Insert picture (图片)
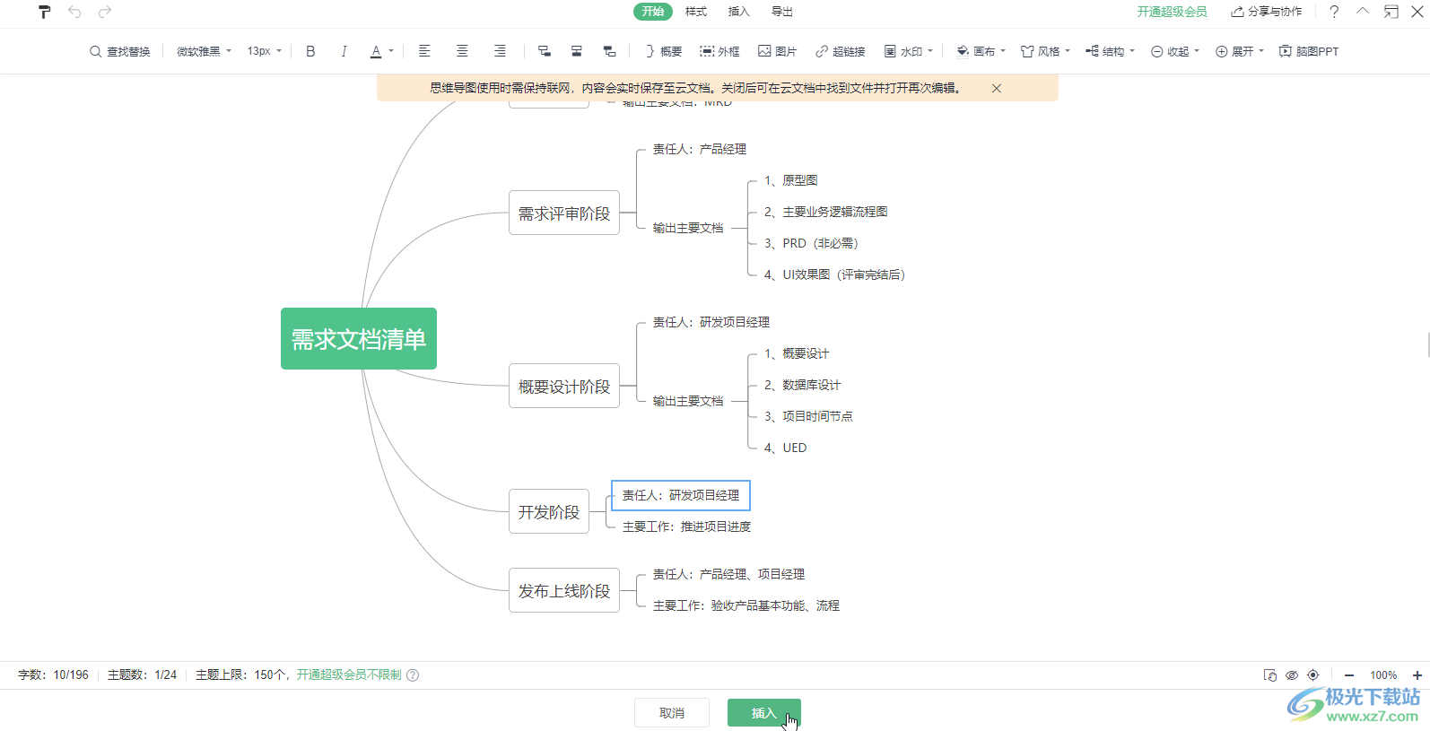 pos(777,51)
